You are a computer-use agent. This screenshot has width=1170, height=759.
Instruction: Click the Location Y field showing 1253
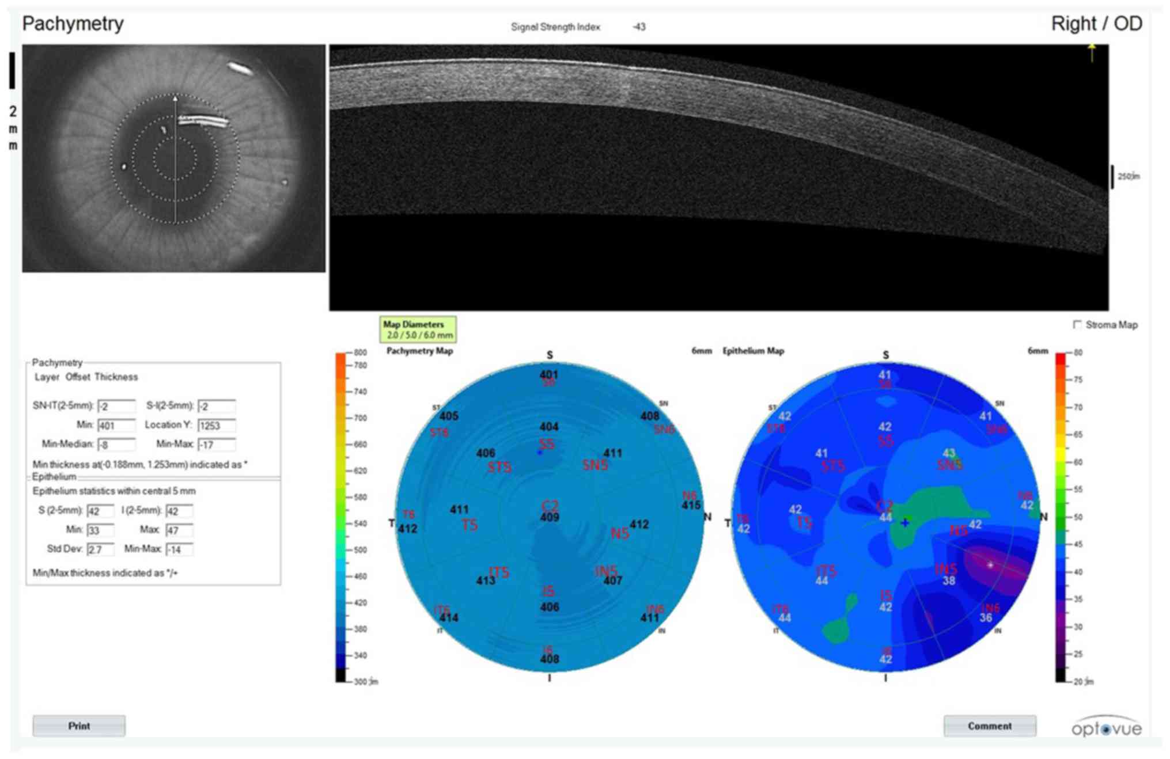(x=216, y=426)
